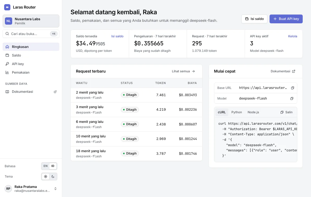Click the NL organization avatar
The width and height of the screenshot is (311, 197).
coord(9,21)
